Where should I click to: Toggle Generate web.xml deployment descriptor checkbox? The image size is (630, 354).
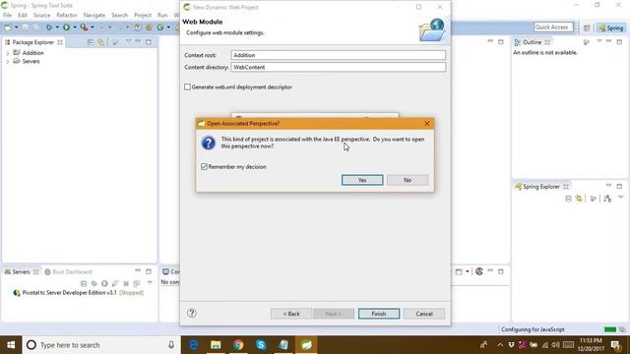point(187,87)
